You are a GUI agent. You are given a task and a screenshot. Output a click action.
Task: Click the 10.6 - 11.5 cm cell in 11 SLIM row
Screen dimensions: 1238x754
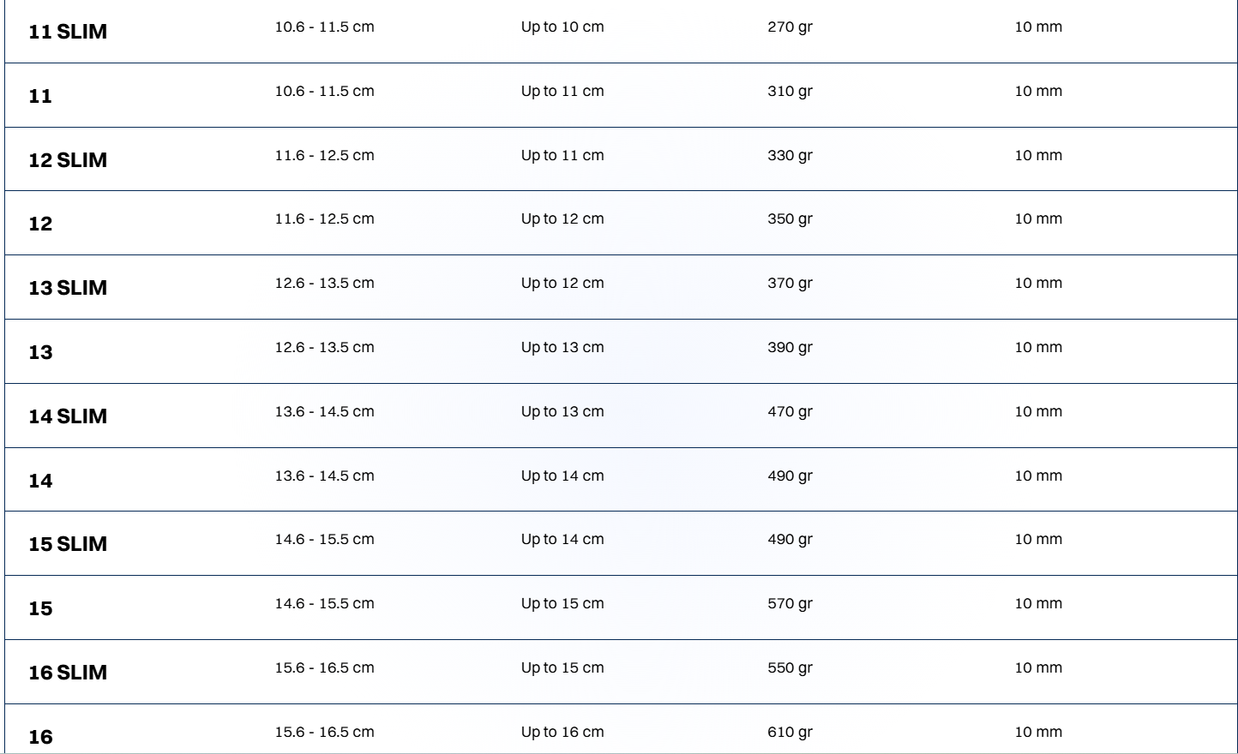(324, 27)
